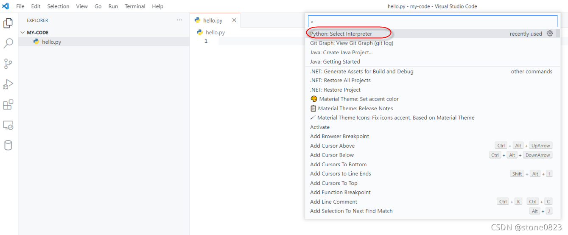The height and width of the screenshot is (235, 568).
Task: Run Material Theme Icons: Fix icons accent
Action: 433,117
